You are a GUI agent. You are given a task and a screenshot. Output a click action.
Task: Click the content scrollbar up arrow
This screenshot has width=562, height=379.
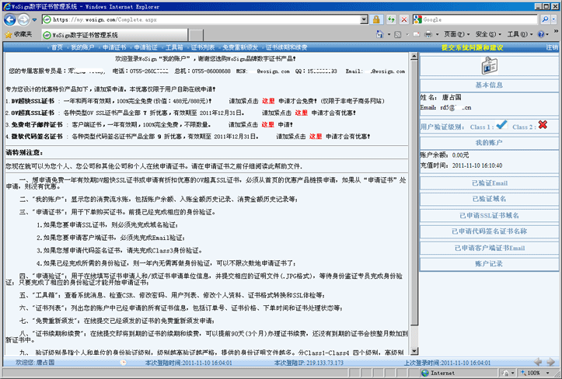[414, 56]
